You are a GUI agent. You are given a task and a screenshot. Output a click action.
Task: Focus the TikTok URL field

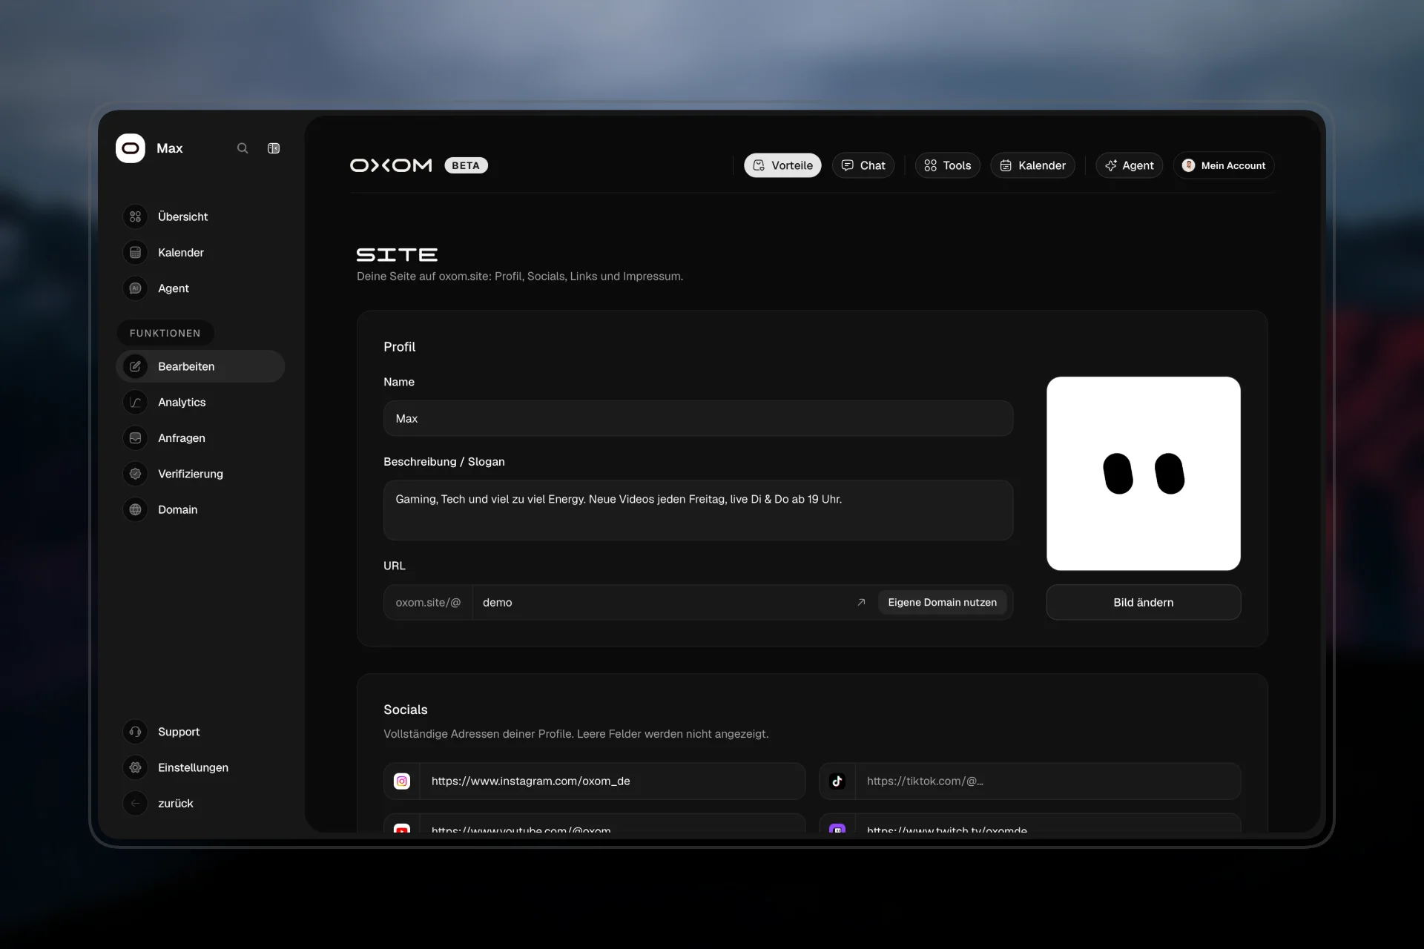pyautogui.click(x=1047, y=781)
